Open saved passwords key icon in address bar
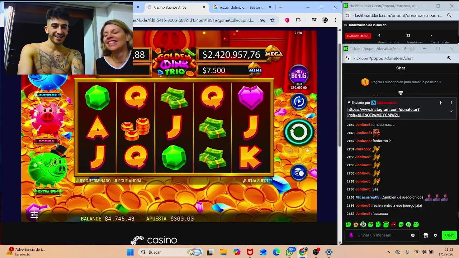 pyautogui.click(x=262, y=20)
